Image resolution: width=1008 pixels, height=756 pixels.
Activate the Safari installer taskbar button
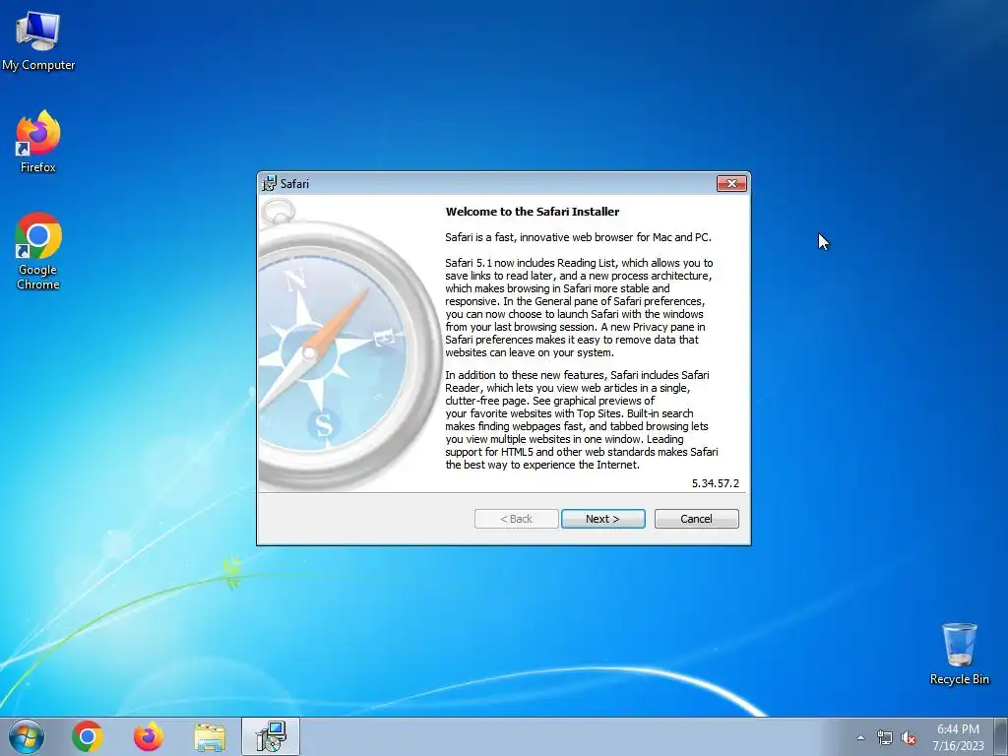coord(271,736)
